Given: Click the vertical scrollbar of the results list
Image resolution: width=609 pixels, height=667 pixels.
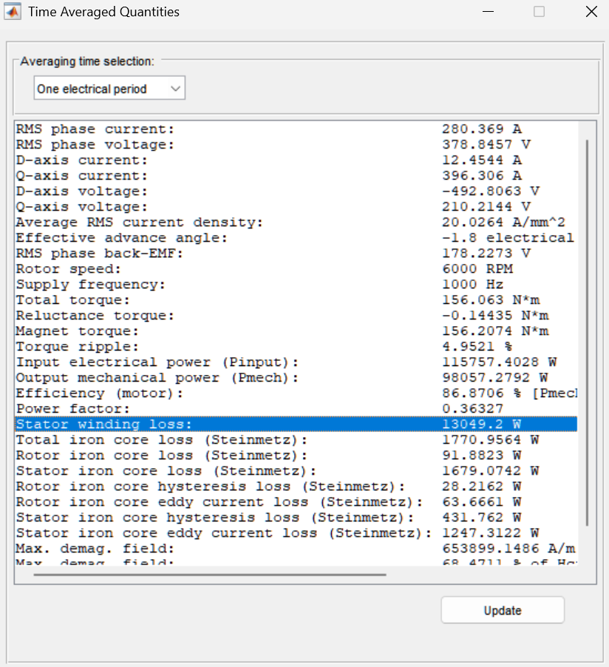Looking at the screenshot, I should click(x=588, y=333).
